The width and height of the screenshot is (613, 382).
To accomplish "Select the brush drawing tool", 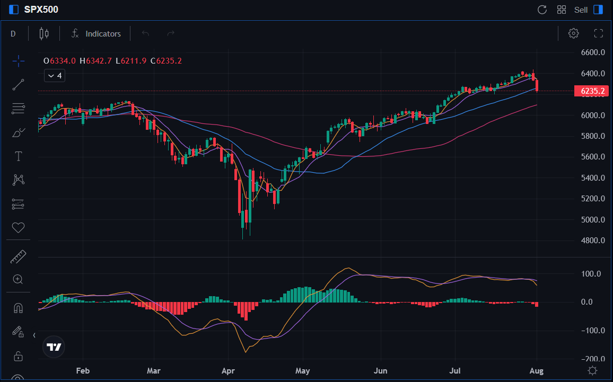I will click(x=18, y=133).
